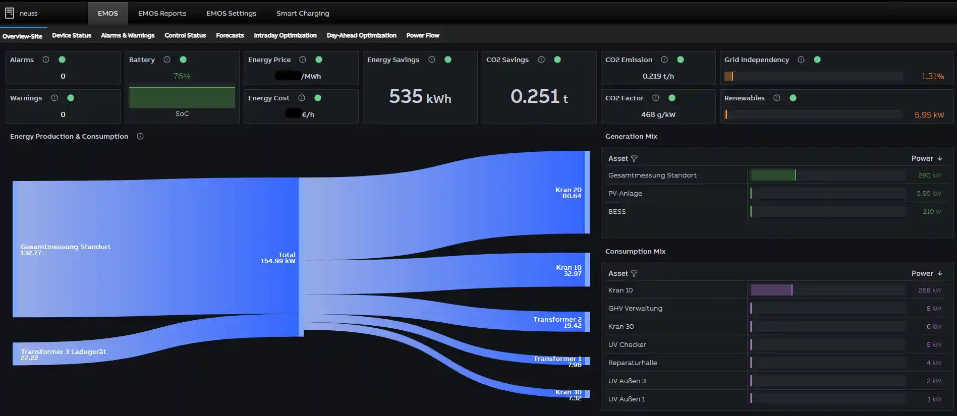Click the Grid Independency progress bar

coord(813,76)
